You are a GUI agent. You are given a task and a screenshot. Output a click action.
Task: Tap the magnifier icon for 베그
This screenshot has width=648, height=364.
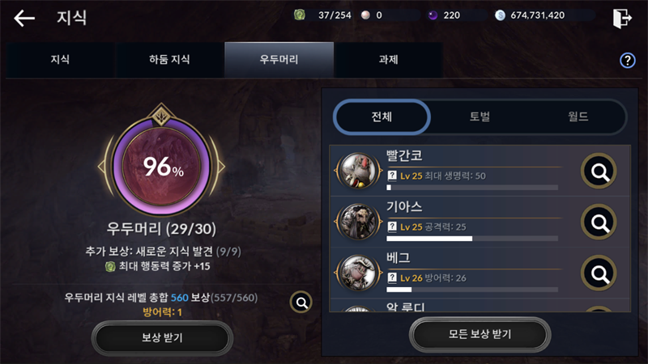pyautogui.click(x=599, y=273)
